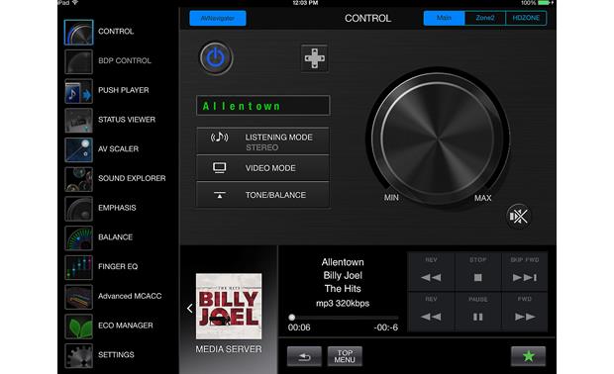
Task: Click the PAUSE button
Action: (478, 312)
